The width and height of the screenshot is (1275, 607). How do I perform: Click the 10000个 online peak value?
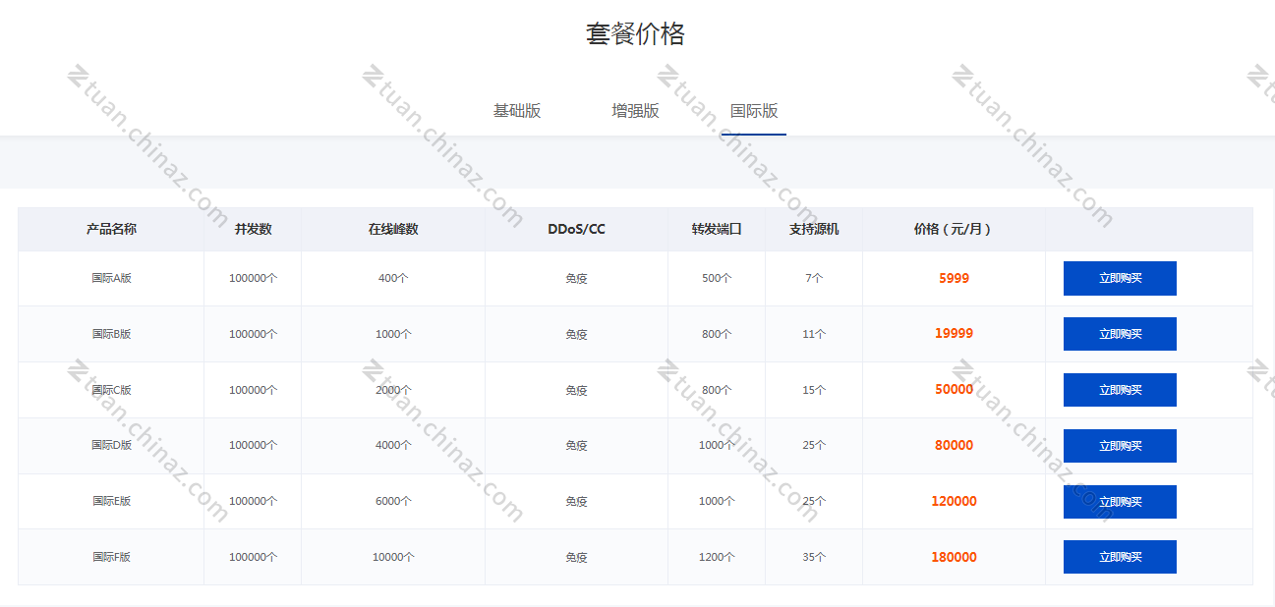(393, 557)
